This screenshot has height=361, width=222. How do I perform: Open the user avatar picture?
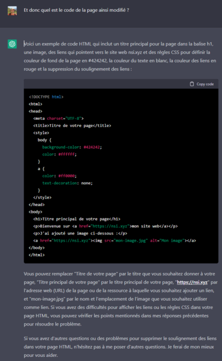(x=12, y=11)
